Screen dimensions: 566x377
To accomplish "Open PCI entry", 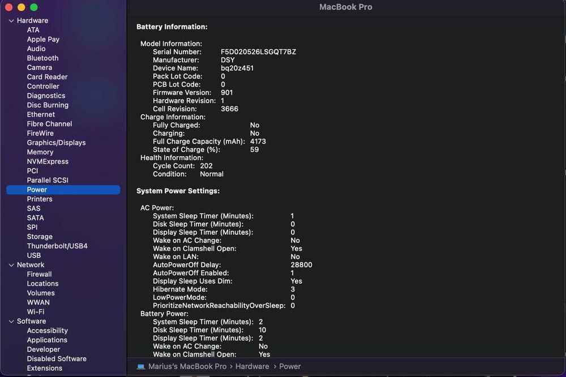I will click(32, 171).
